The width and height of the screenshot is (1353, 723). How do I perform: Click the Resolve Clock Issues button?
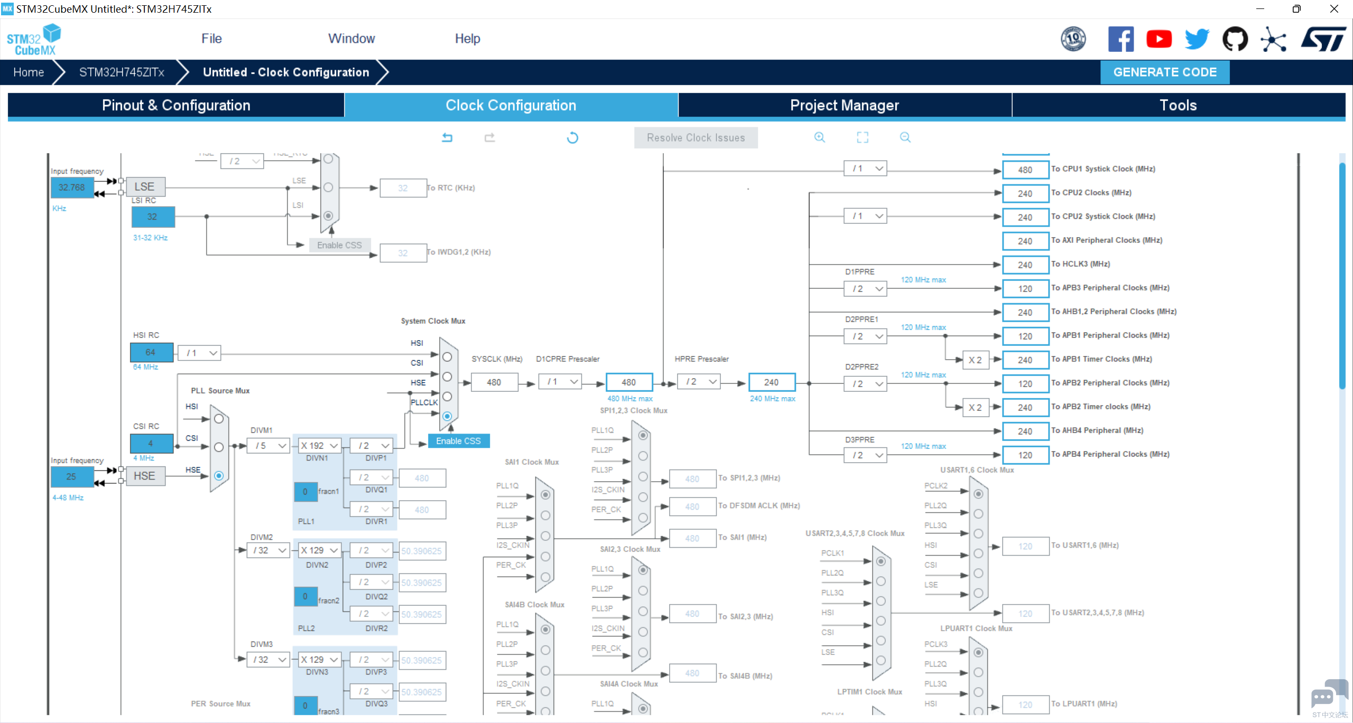(x=696, y=138)
